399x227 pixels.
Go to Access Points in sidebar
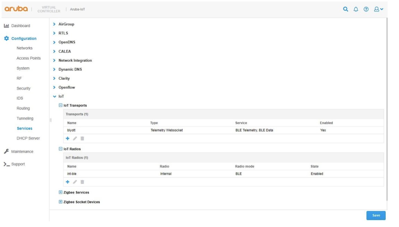(28, 58)
